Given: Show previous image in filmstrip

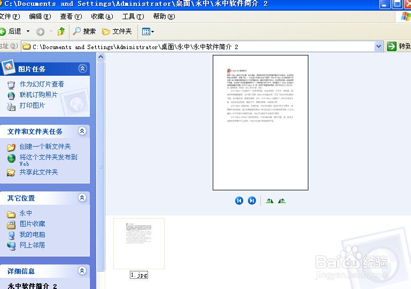Looking at the screenshot, I should click(239, 200).
